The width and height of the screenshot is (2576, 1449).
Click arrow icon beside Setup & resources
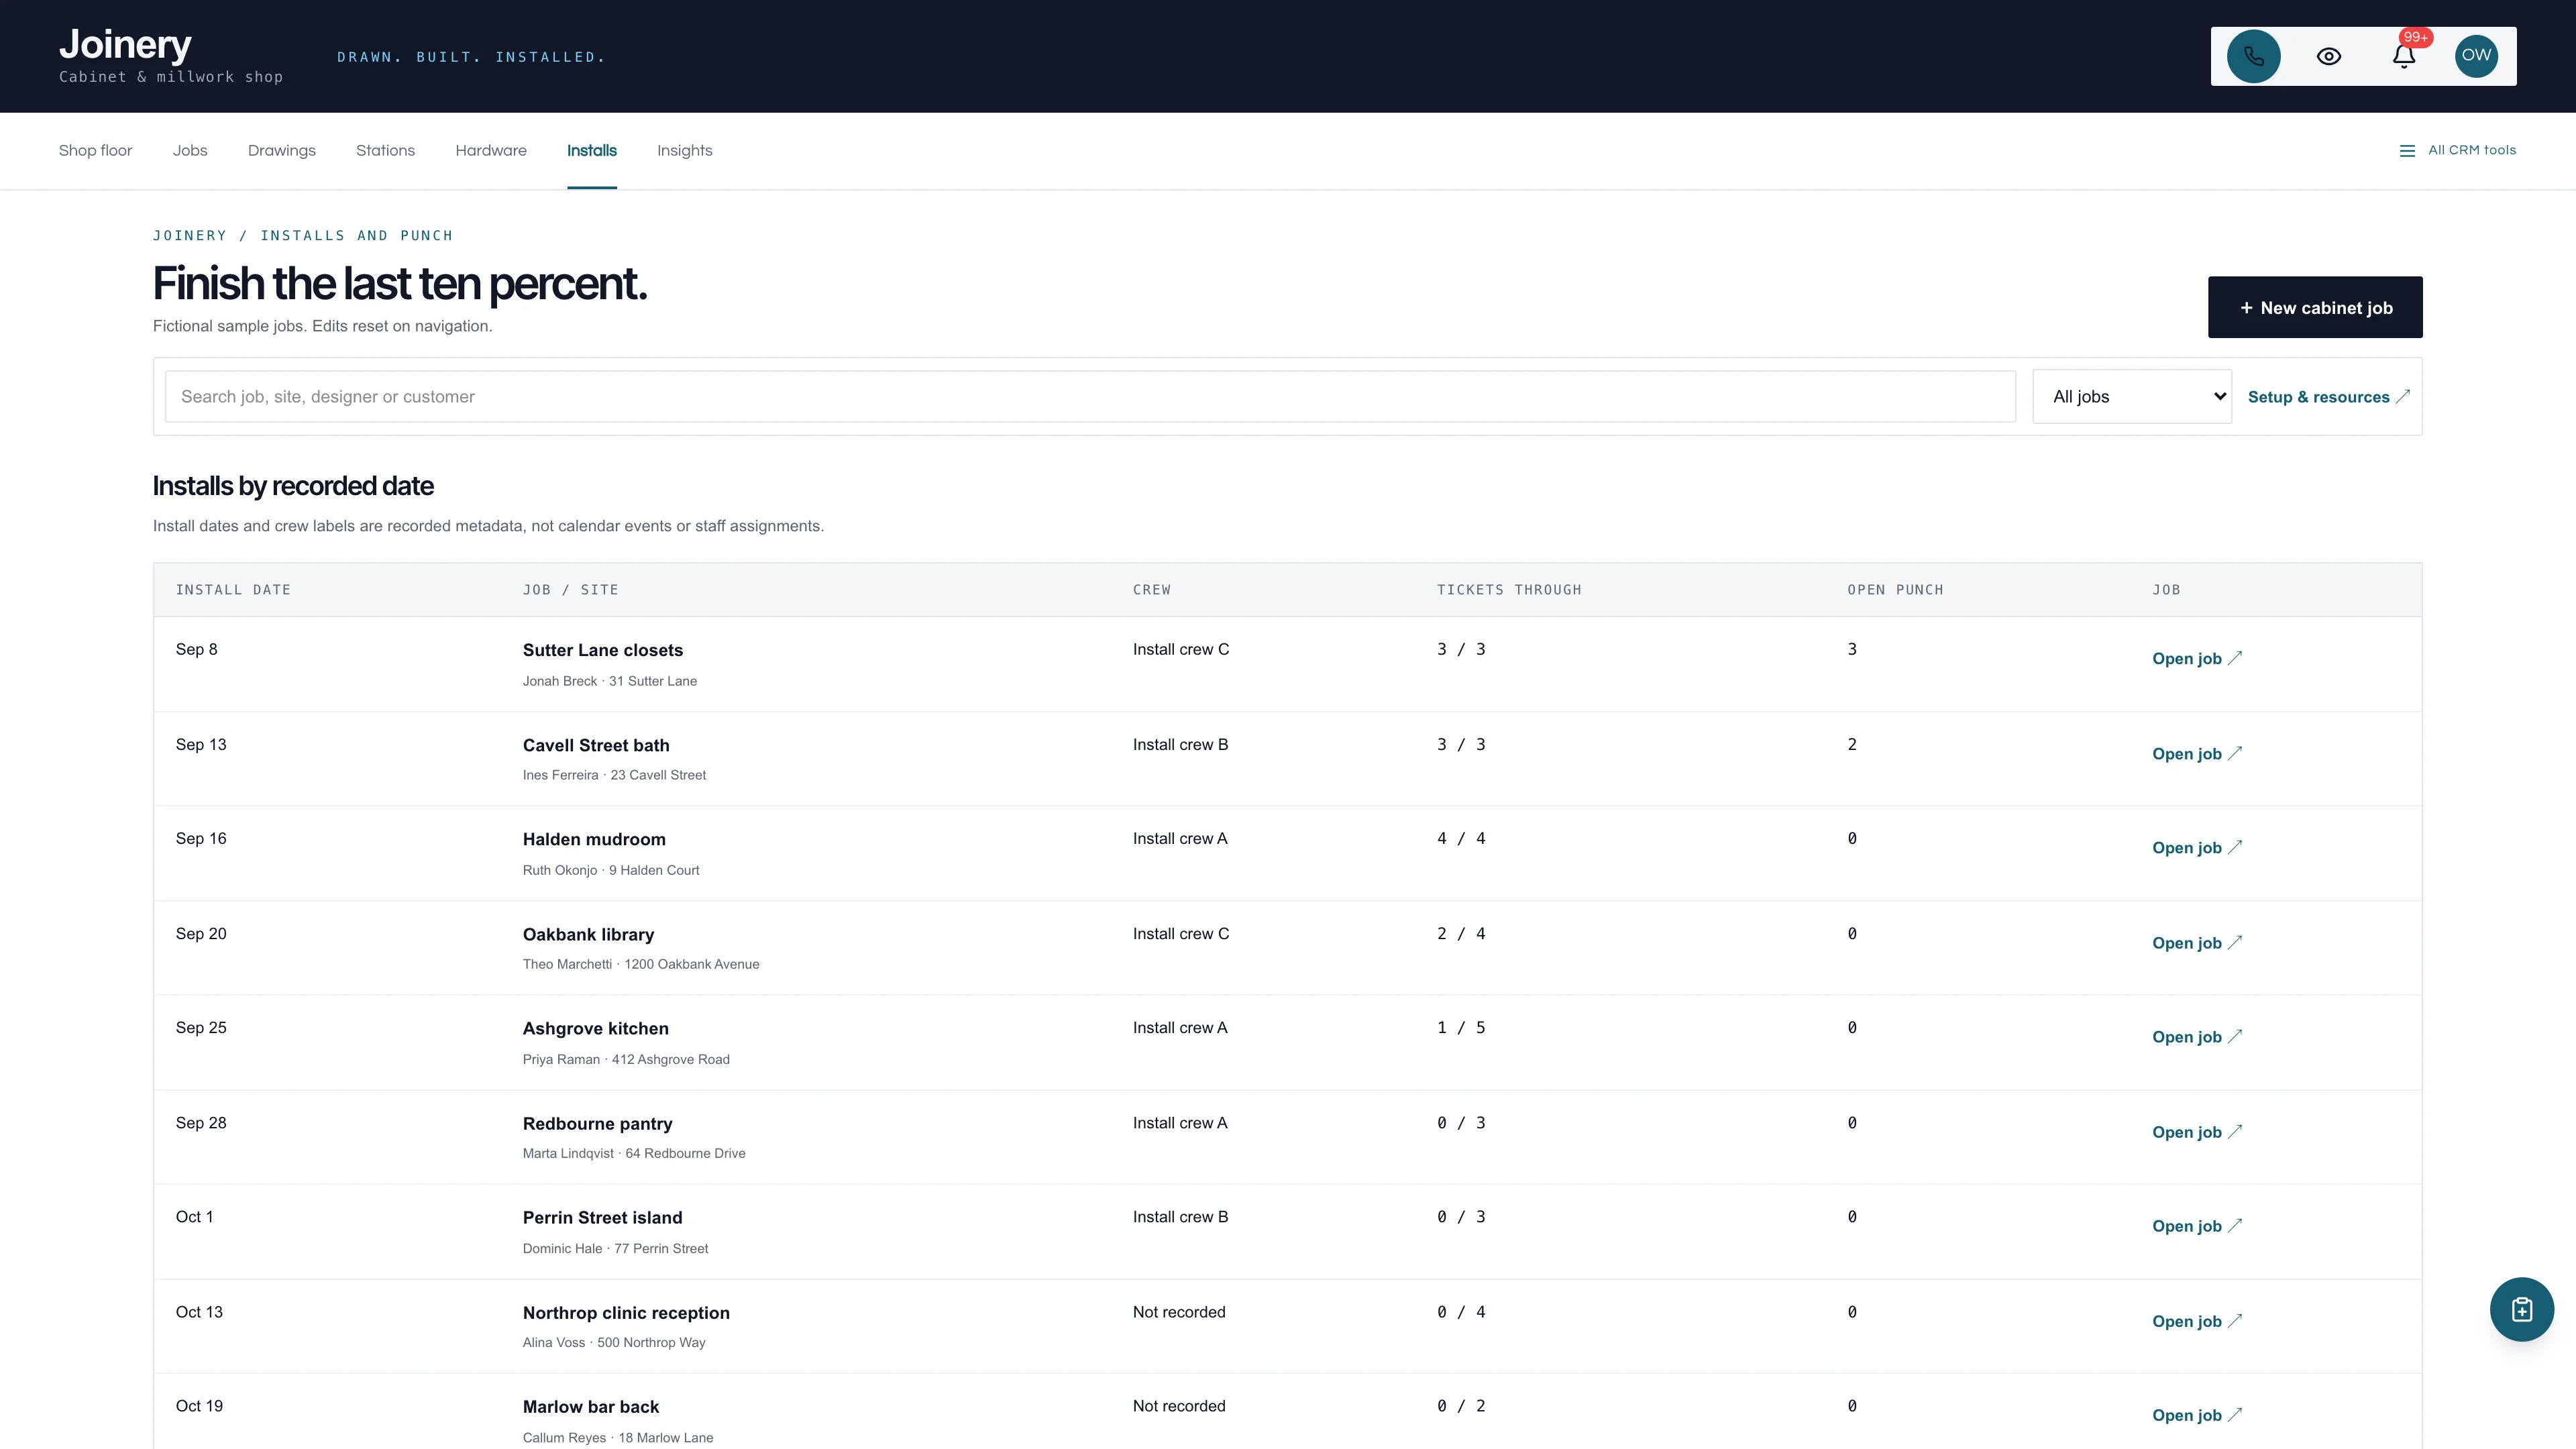[2402, 396]
